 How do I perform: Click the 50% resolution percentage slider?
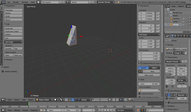click(171, 74)
